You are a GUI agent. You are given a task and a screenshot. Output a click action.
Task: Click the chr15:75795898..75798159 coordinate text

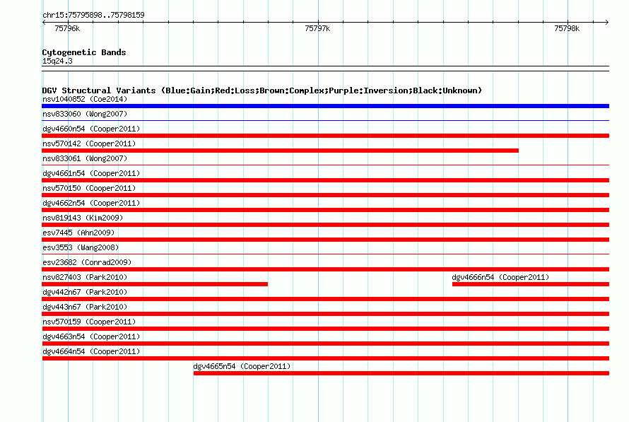pos(93,15)
